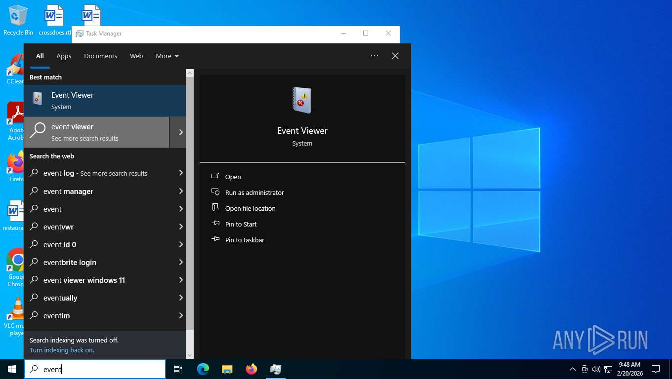
Task: Click the results list scrollbar down arrow
Action: (190, 355)
